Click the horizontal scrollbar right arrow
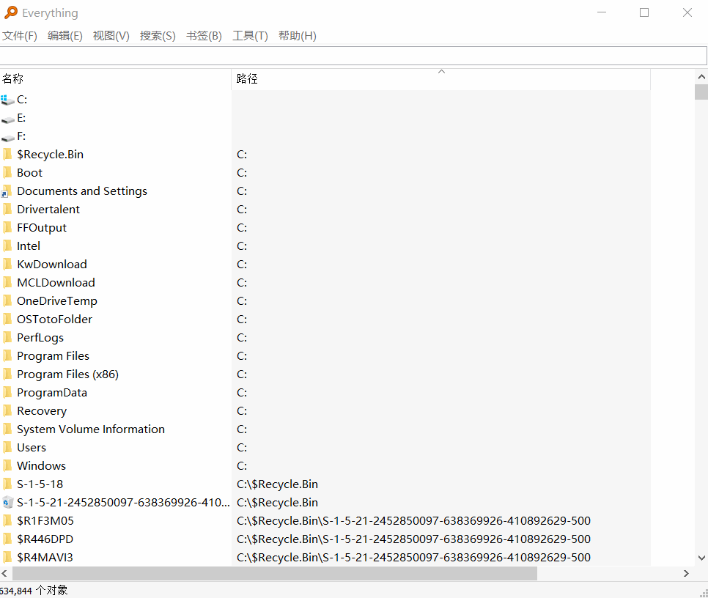The height and width of the screenshot is (598, 708). tap(686, 574)
